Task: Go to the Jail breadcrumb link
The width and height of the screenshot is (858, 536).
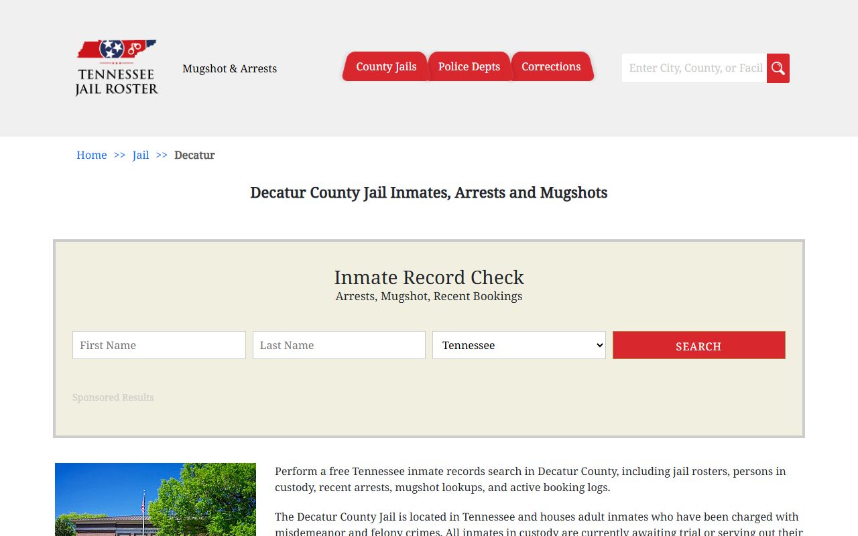Action: [141, 155]
